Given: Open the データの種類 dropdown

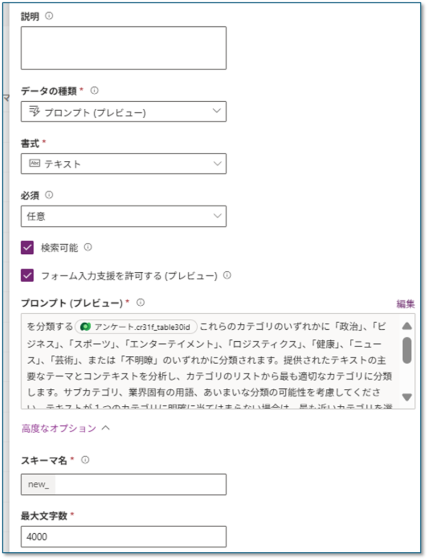Looking at the screenshot, I should point(124,112).
